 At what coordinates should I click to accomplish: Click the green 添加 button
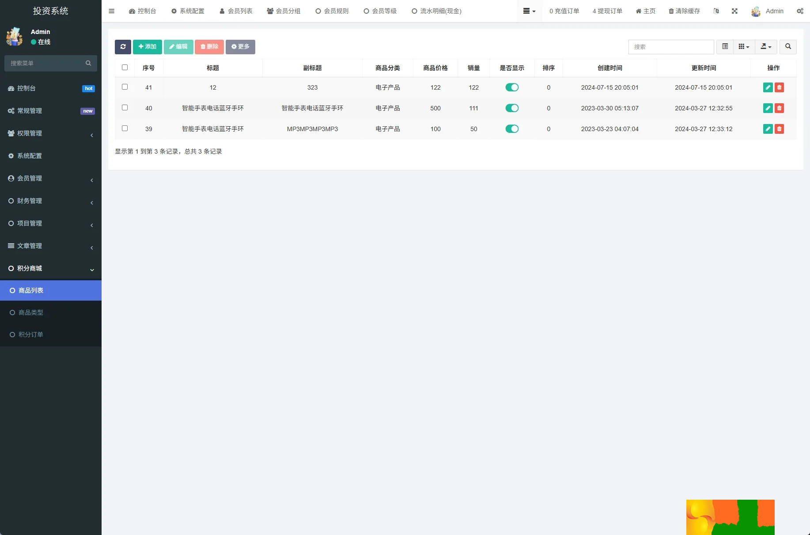148,47
